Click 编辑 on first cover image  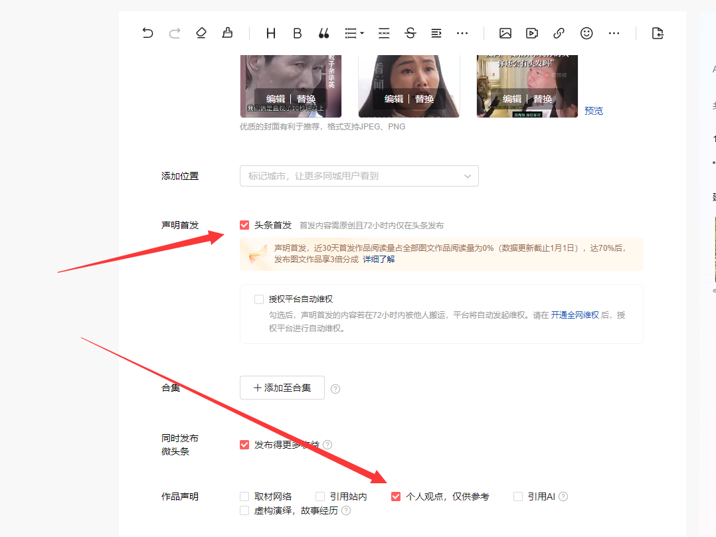pyautogui.click(x=276, y=99)
